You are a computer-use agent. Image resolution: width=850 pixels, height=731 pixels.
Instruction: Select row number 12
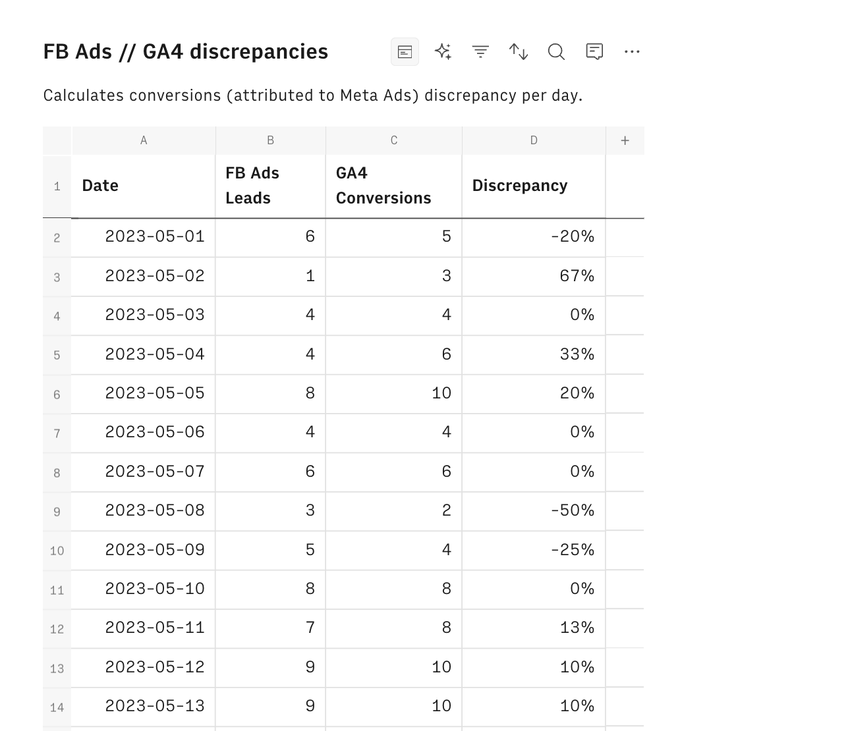57,629
